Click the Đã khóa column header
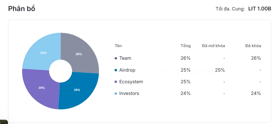 tap(253, 46)
